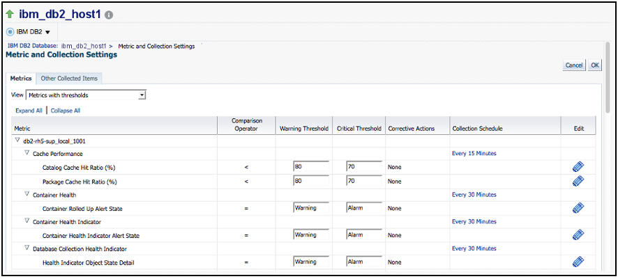
Task: Collapse the db2-rh5-sup_local_1001 tree node
Action: tap(17, 140)
